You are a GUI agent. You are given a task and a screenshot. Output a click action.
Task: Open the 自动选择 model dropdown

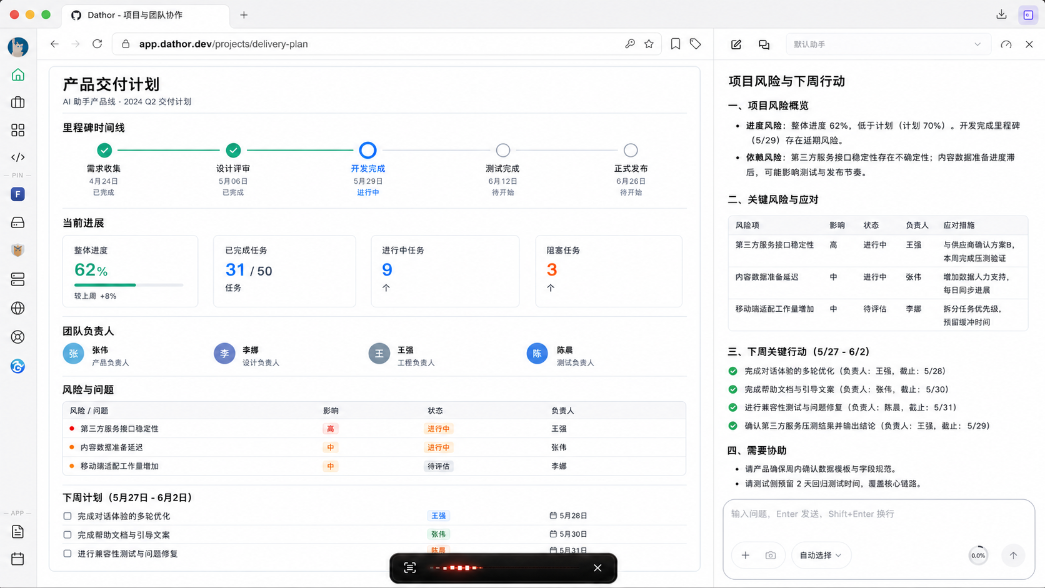[821, 555]
